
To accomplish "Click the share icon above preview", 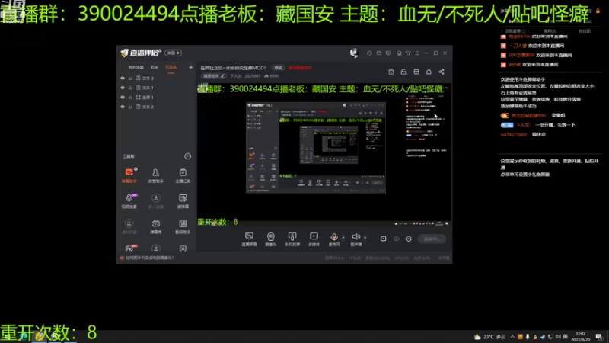I will point(442,72).
